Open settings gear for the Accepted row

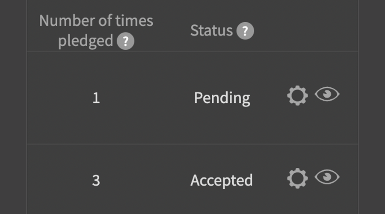(297, 178)
